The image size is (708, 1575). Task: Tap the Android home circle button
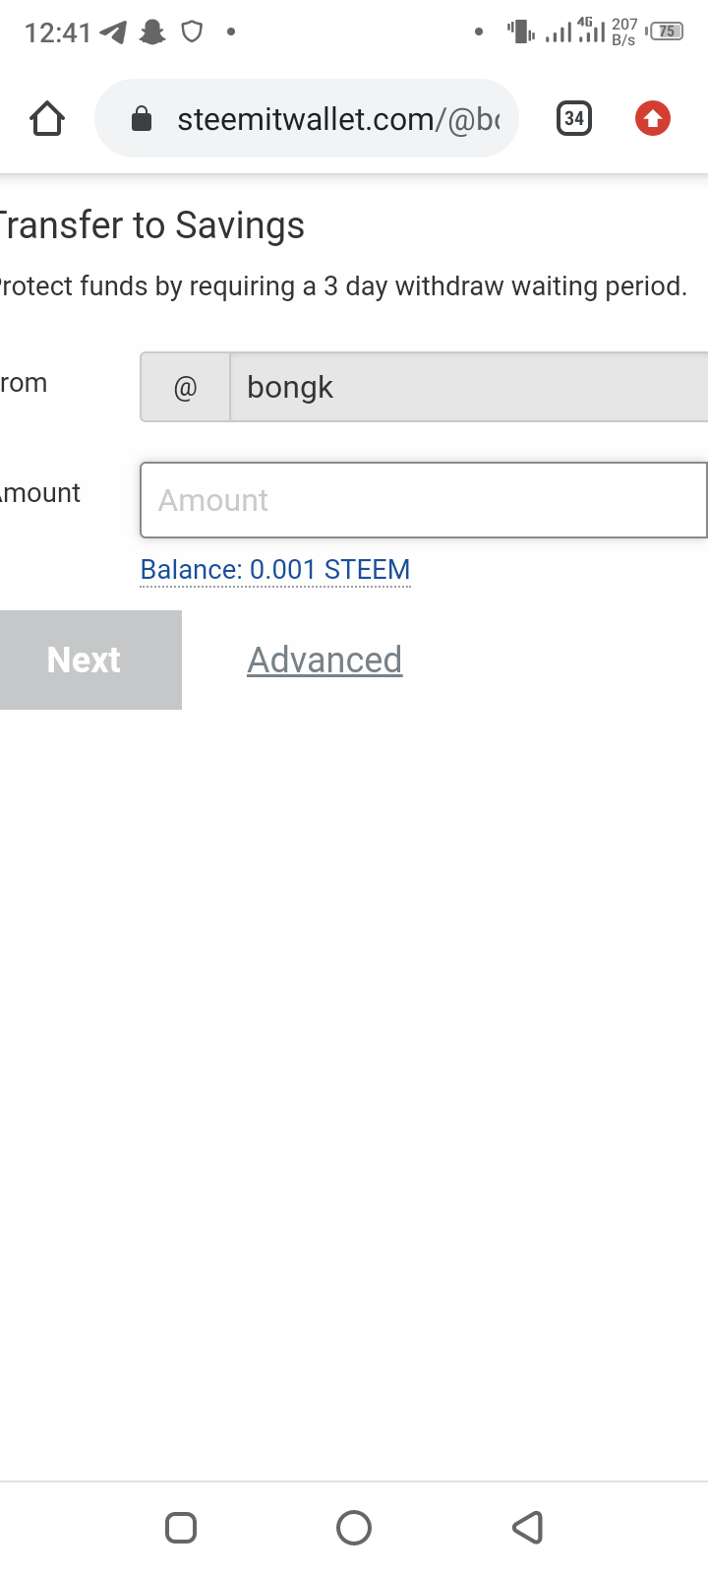click(354, 1528)
